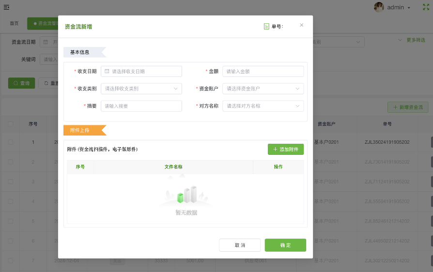This screenshot has height=272, width=433.
Task: Click the 暂无数据 empty state illustration
Action: [x=186, y=196]
